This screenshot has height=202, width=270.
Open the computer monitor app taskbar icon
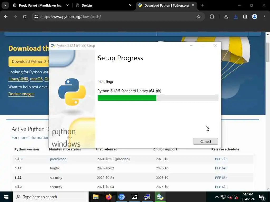(x=147, y=197)
